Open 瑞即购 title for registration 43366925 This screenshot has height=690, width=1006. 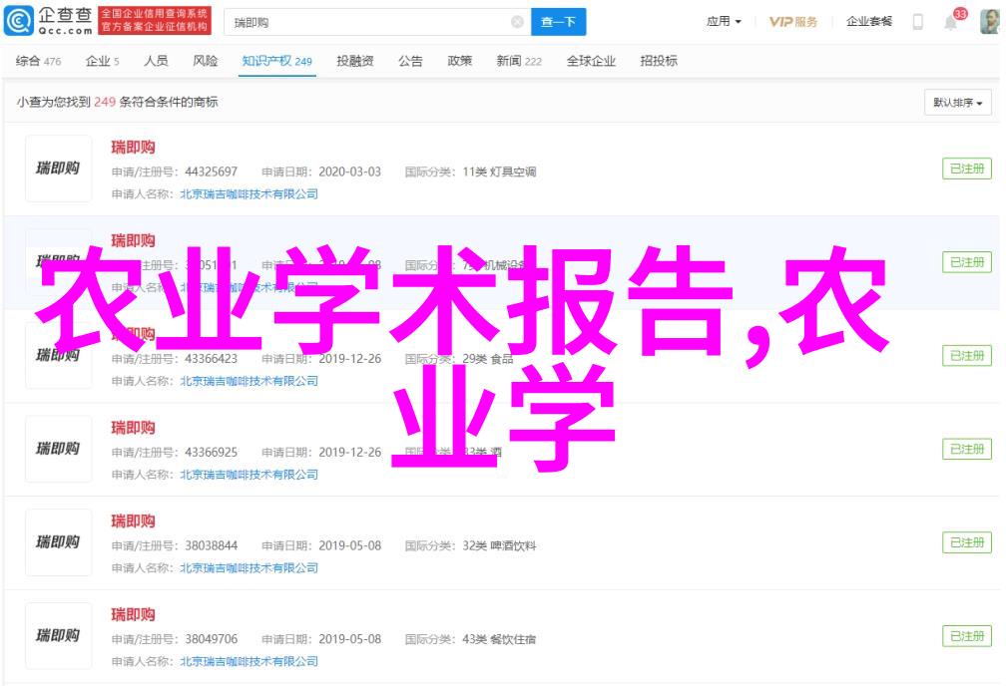(x=133, y=428)
